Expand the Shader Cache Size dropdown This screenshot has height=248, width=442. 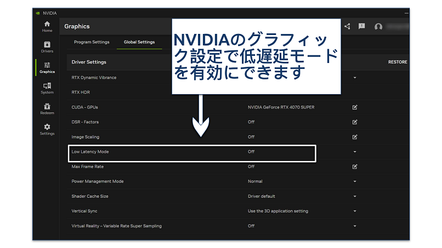(355, 197)
